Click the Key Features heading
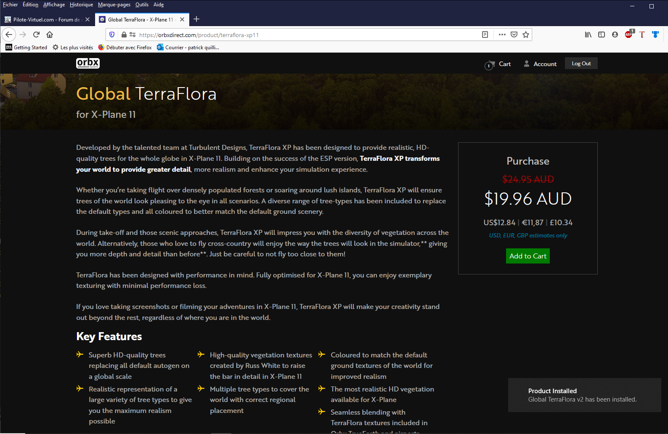 pyautogui.click(x=109, y=336)
